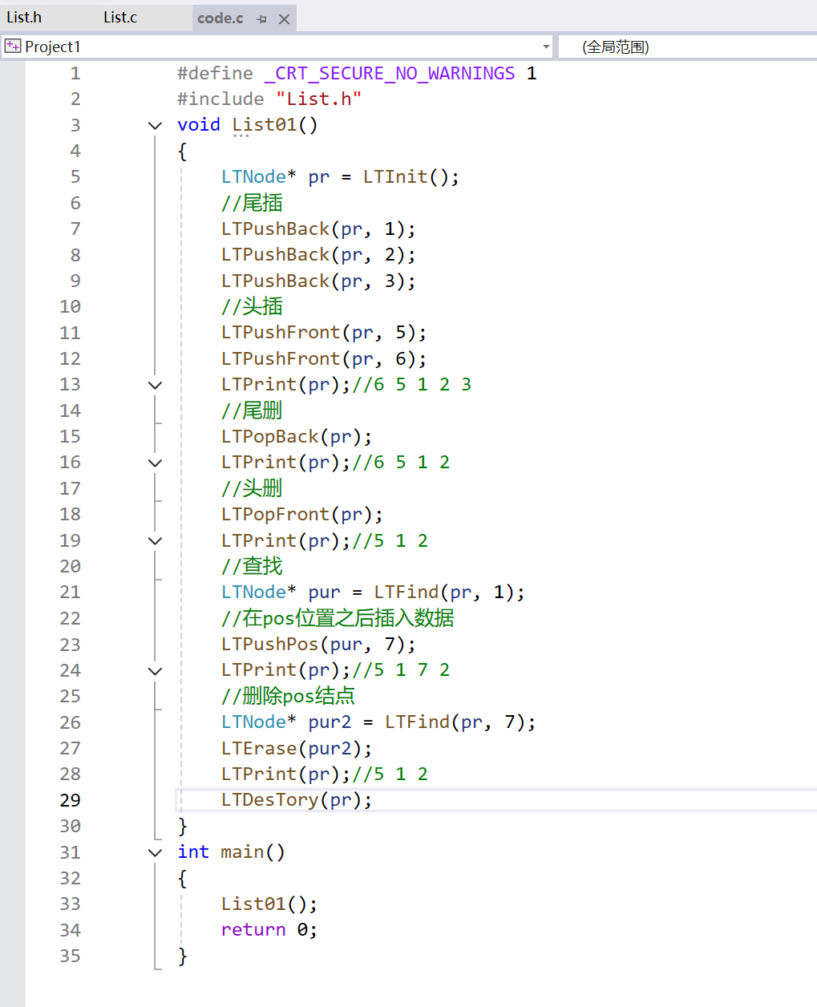
Task: Select the code.c tab
Action: pyautogui.click(x=220, y=18)
